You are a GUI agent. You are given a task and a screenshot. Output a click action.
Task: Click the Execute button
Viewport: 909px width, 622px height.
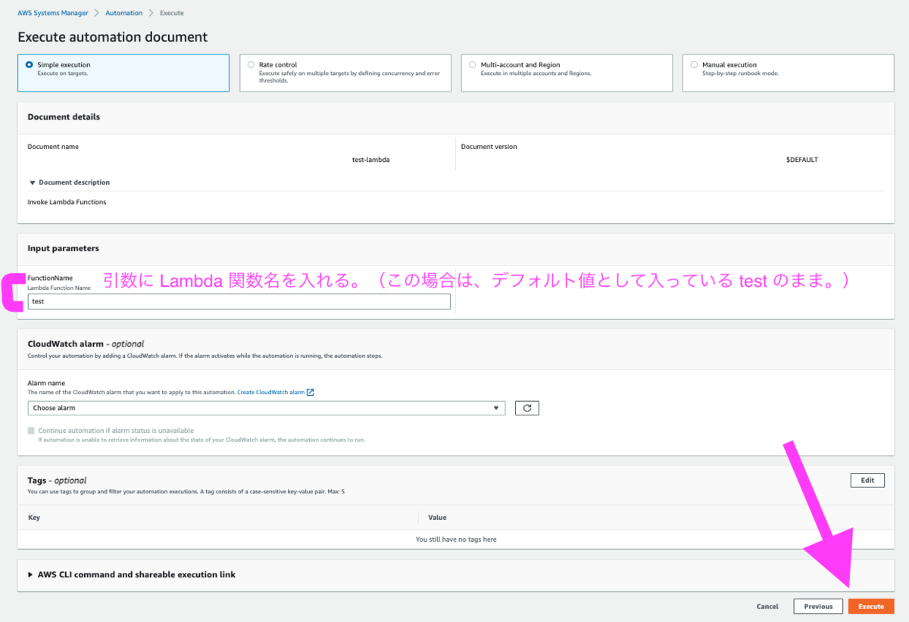click(871, 606)
